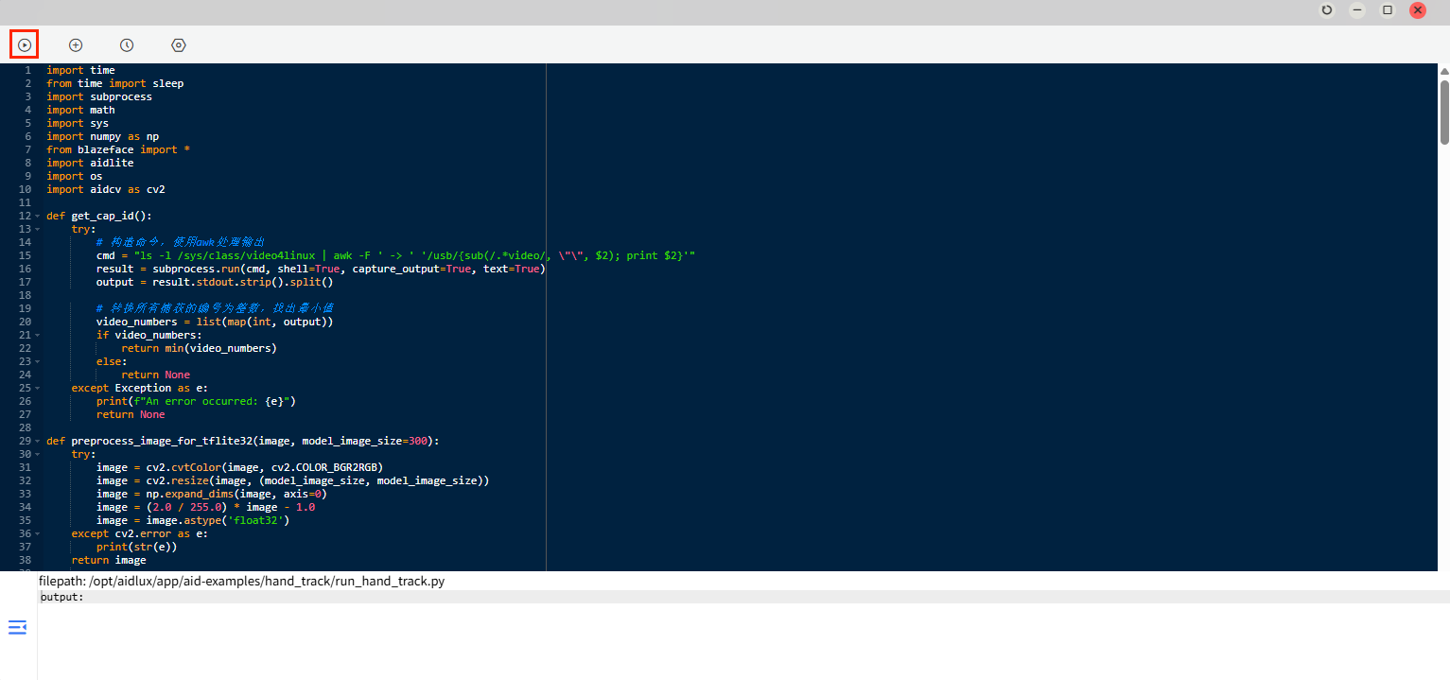Screen dimensions: 1450x680
Task: Collapse the get_cap_id function fold arrow
Action: (x=37, y=216)
